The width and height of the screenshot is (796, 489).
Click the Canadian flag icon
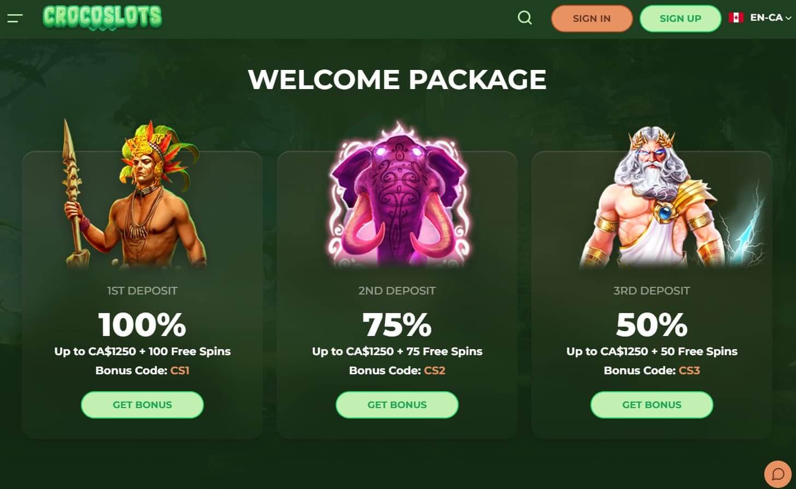[x=736, y=18]
